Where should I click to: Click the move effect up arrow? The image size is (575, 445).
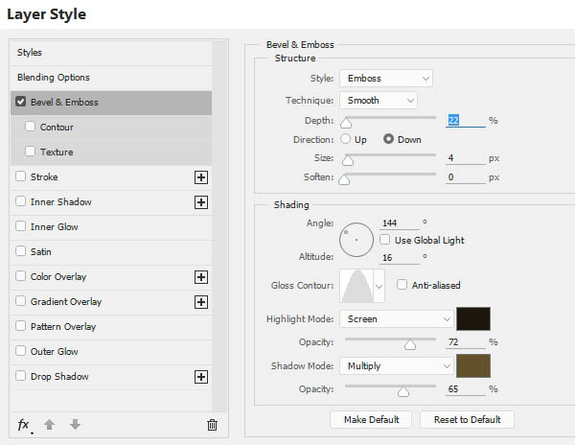point(50,424)
